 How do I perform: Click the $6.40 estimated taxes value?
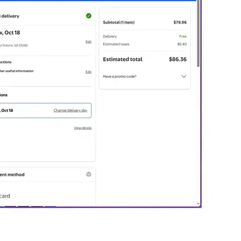click(x=182, y=44)
